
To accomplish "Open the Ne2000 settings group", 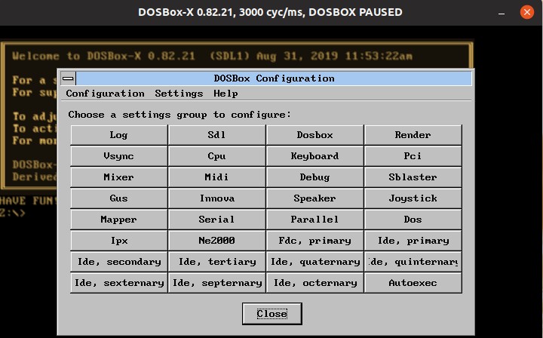I will [216, 241].
